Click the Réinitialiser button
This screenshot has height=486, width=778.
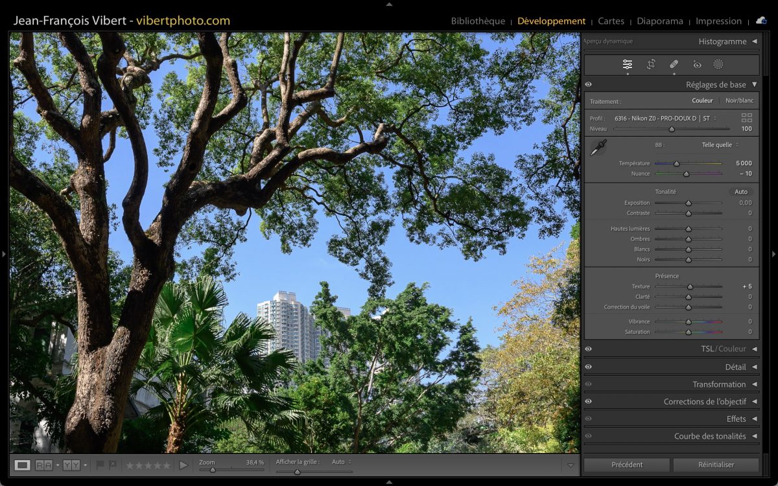coord(716,465)
